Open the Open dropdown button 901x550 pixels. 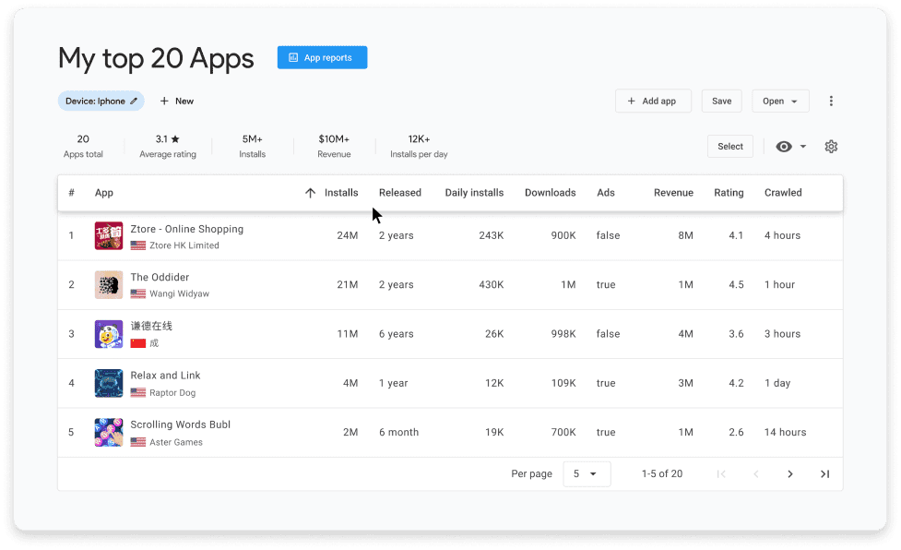point(780,102)
